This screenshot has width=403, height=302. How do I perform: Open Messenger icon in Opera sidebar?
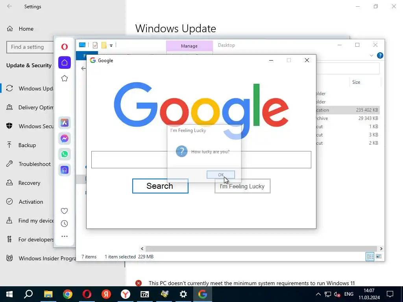[x=65, y=138]
